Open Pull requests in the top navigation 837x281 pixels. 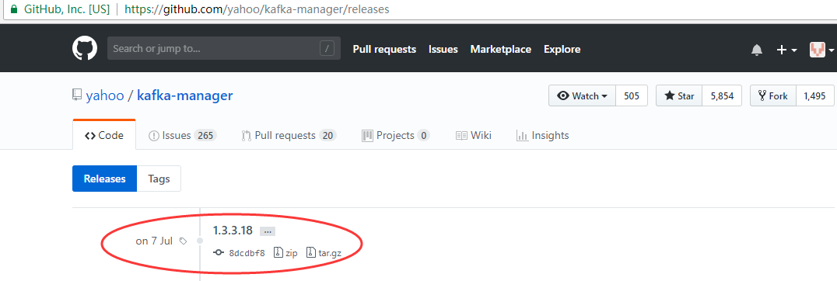384,50
